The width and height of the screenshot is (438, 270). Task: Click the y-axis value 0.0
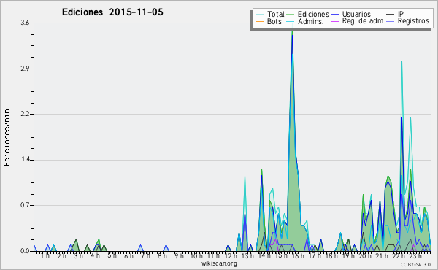pos(25,251)
